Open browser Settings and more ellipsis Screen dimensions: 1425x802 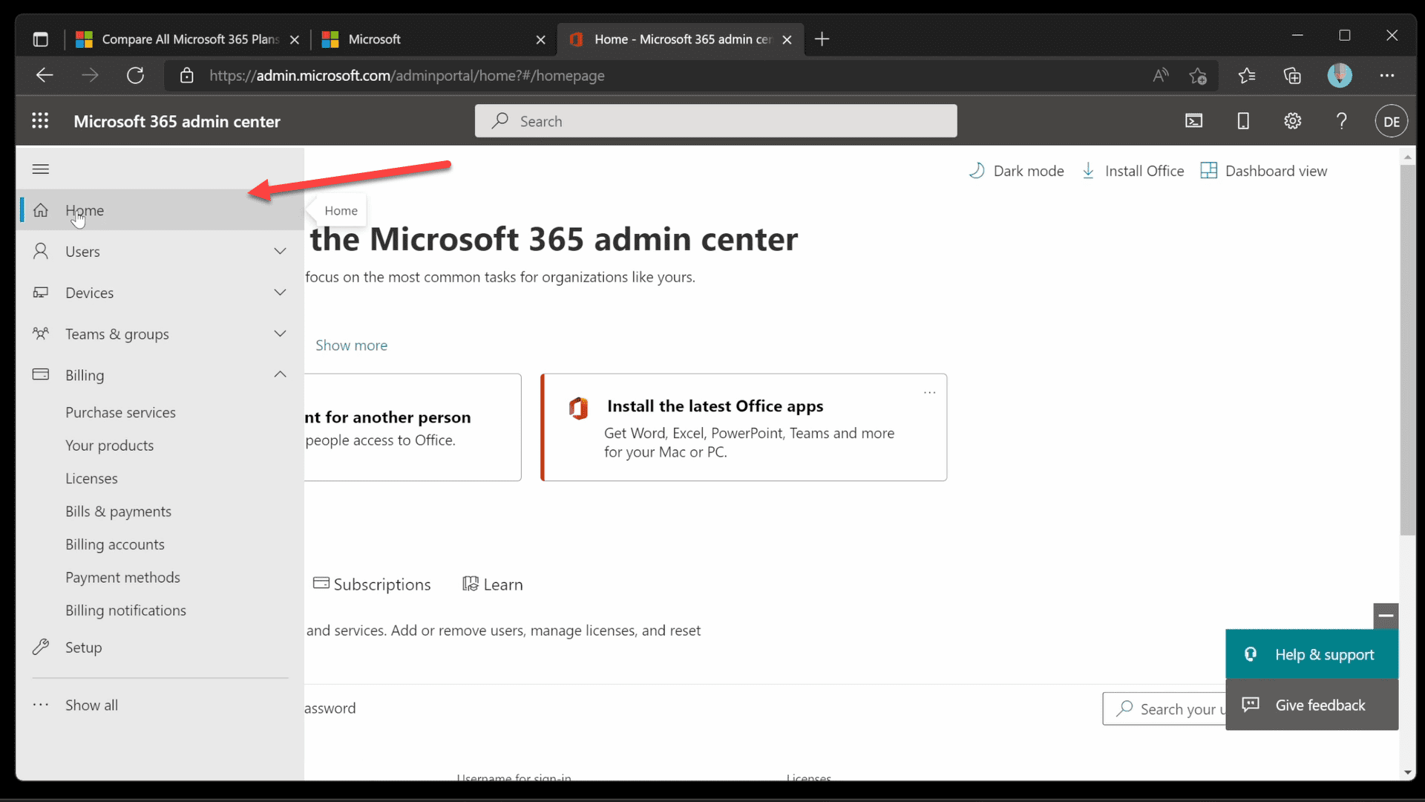click(x=1387, y=75)
